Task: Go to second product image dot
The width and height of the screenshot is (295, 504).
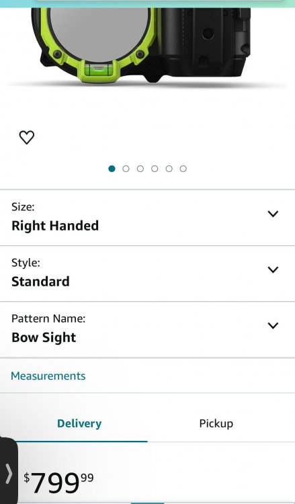Action: (126, 169)
